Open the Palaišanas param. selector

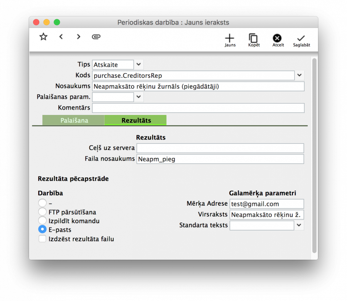point(138,97)
